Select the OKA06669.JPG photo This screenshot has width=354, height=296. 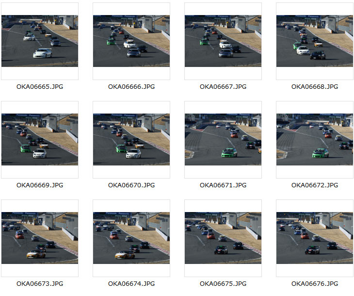pos(40,139)
